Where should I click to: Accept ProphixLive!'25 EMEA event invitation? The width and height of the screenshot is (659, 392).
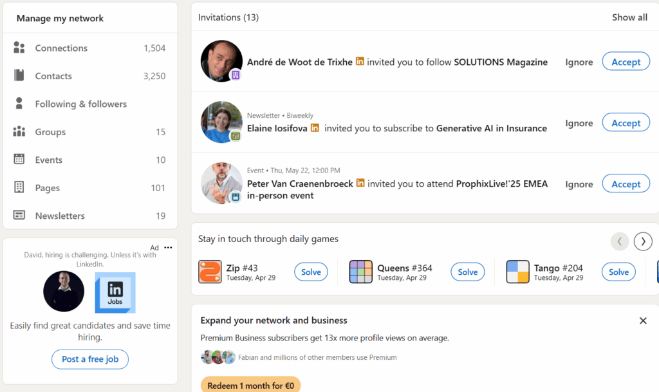point(626,183)
